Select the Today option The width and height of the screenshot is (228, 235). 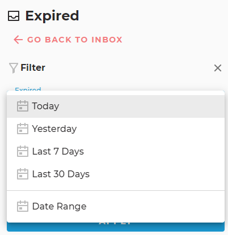click(116, 106)
